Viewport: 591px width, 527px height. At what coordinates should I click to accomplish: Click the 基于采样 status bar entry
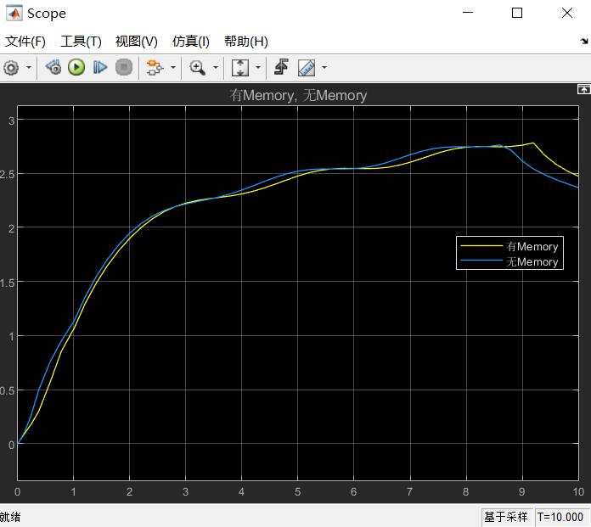[506, 517]
